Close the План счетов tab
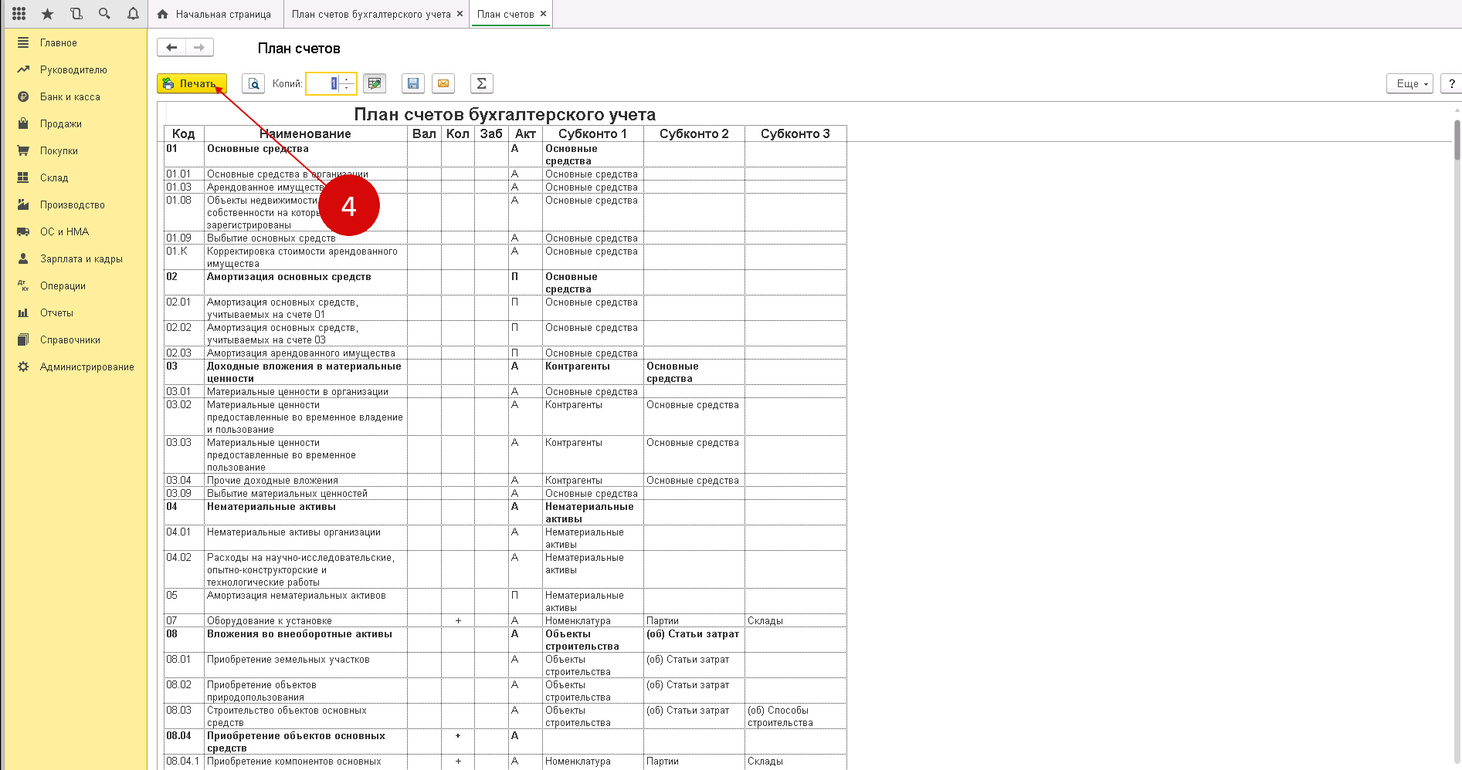Image resolution: width=1462 pixels, height=770 pixels. tap(543, 14)
